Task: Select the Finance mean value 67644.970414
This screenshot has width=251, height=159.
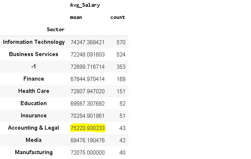Action: (x=88, y=79)
